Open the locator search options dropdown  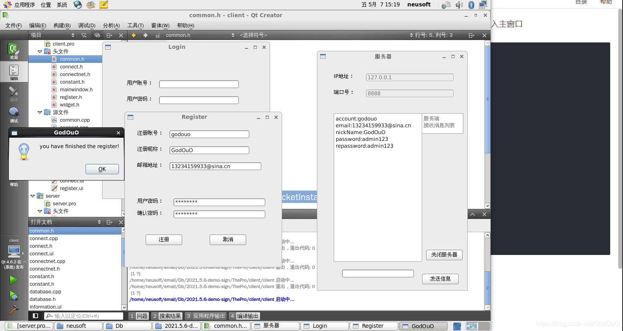[49, 316]
